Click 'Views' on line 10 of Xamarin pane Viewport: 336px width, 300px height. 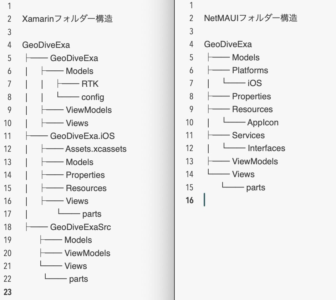coord(77,123)
